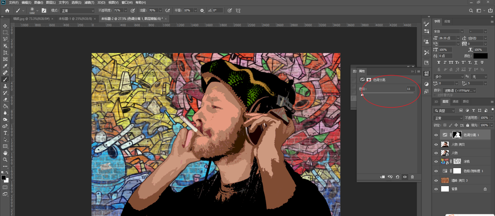Open the Properties panel flyout menu
495x216 pixels.
(419, 71)
